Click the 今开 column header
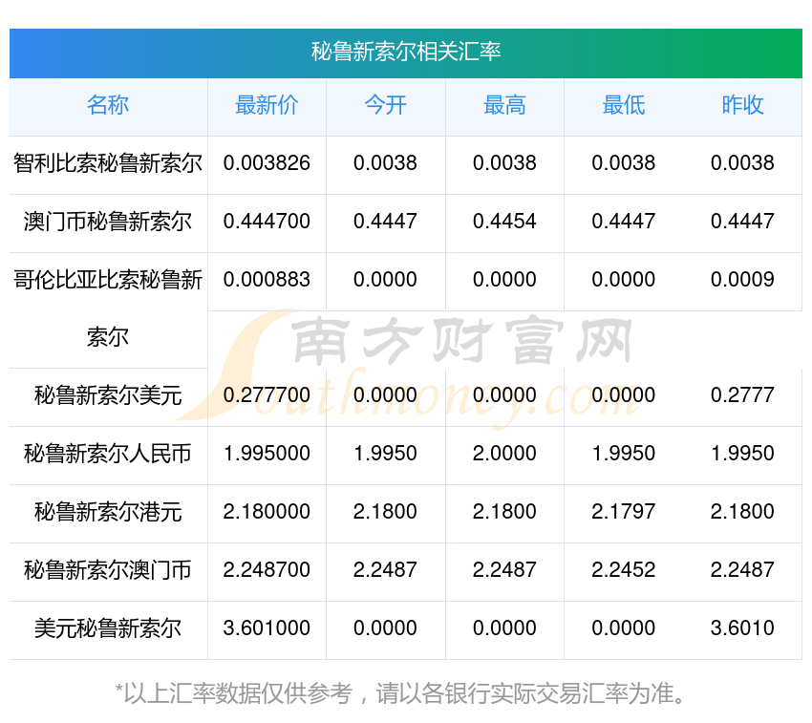Screen dimensions: 812x723 click(386, 105)
